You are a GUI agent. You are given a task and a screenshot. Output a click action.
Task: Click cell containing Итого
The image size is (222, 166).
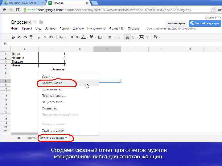pyautogui.click(x=24, y=65)
